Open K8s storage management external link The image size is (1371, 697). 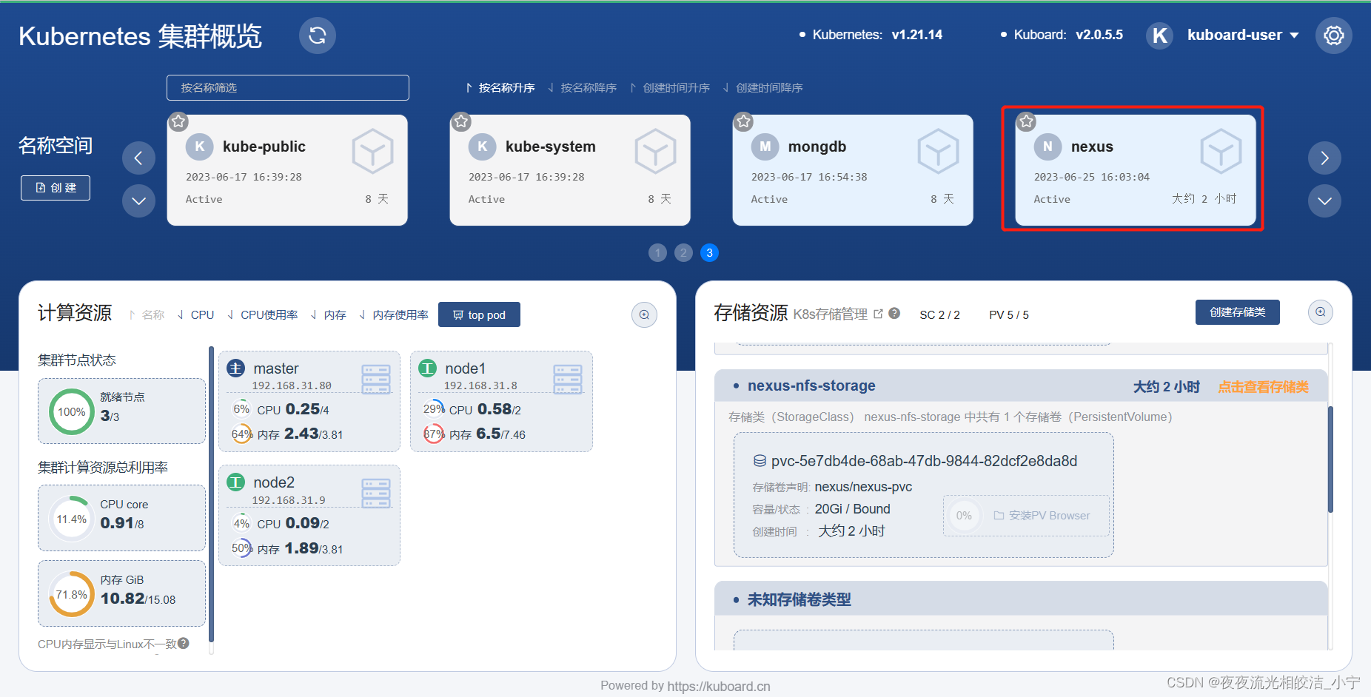(878, 314)
